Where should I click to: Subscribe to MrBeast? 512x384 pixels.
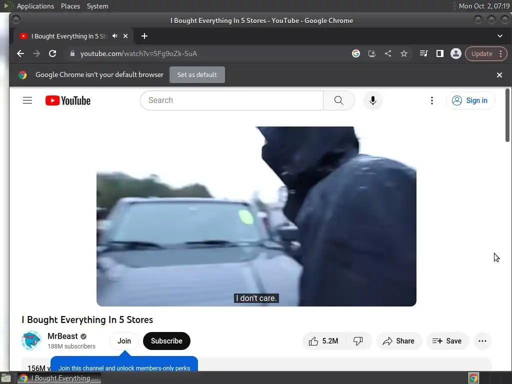166,341
